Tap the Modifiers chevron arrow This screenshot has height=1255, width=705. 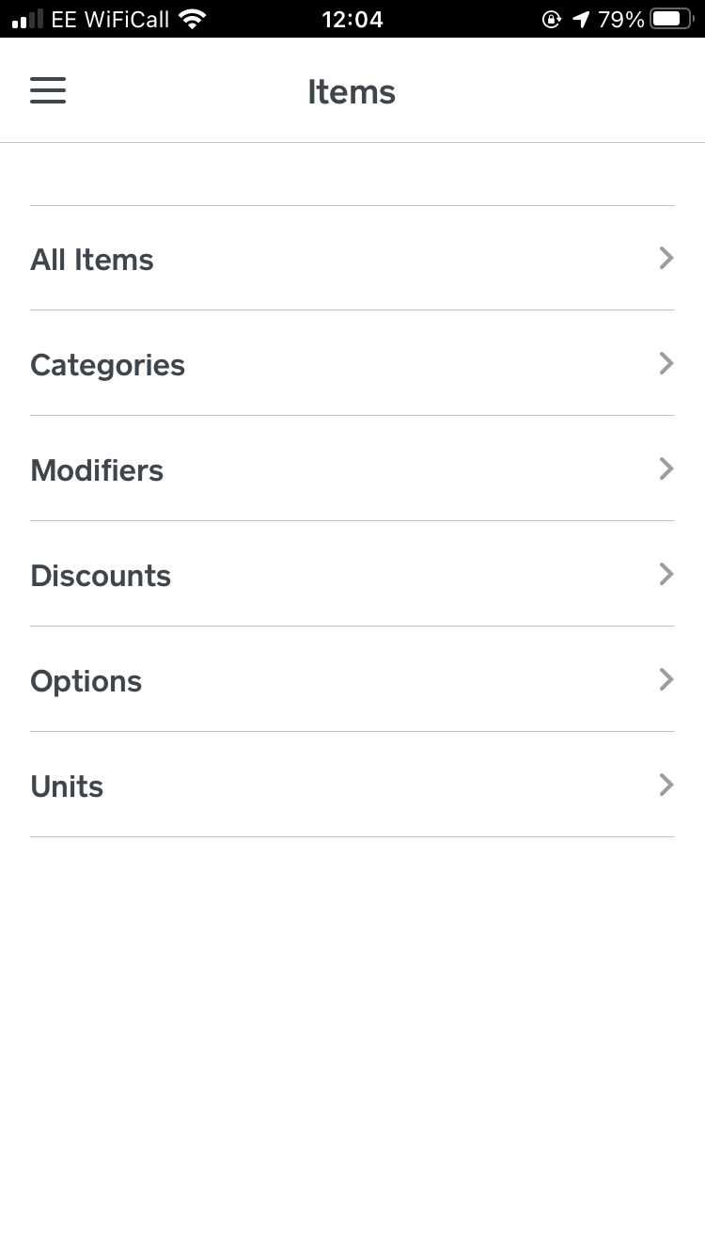666,469
